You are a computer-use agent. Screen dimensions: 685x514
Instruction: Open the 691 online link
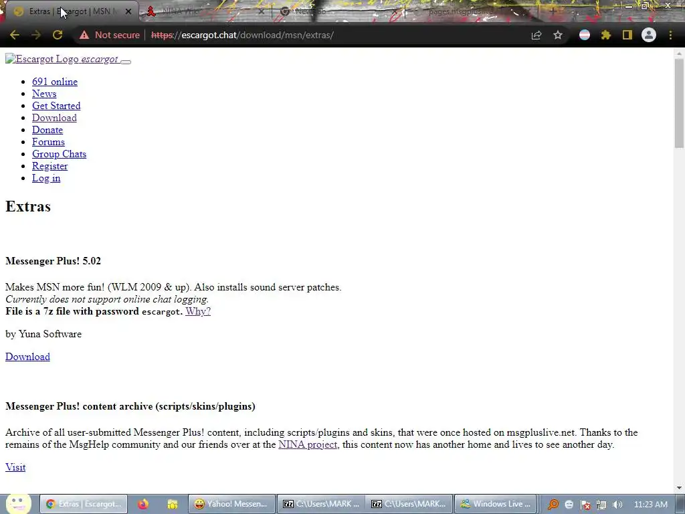coord(55,82)
